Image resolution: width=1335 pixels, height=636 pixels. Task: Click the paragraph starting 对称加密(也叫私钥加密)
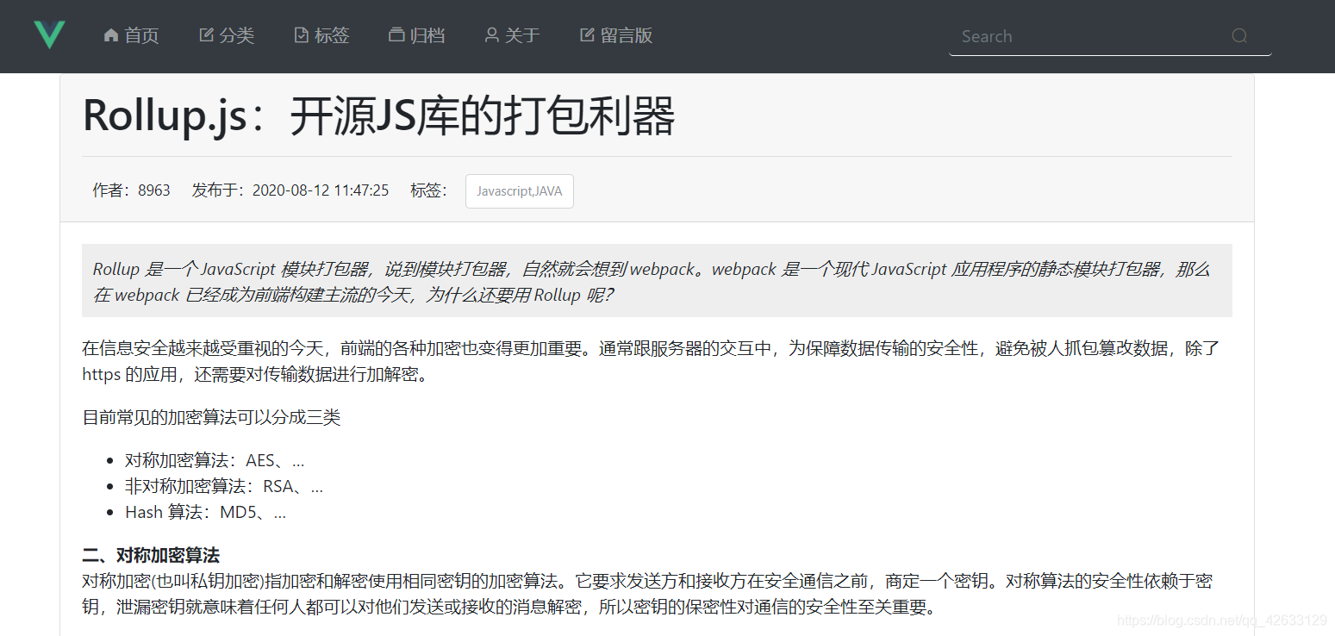pos(647,594)
